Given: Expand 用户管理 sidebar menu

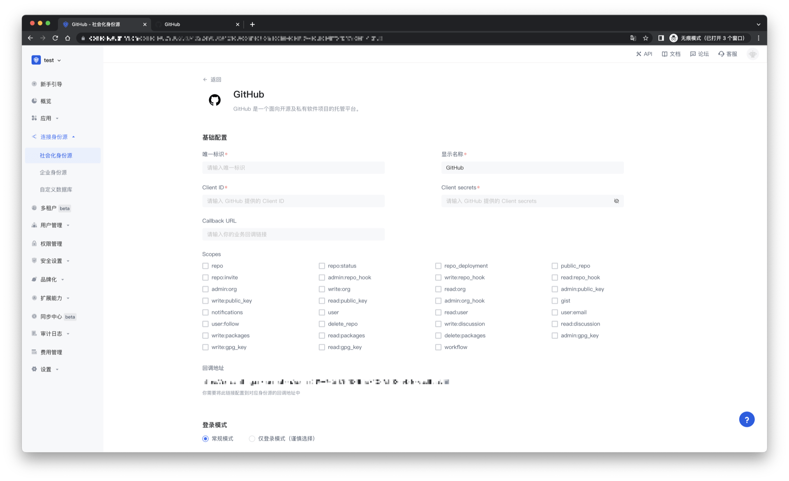Looking at the screenshot, I should pos(51,225).
